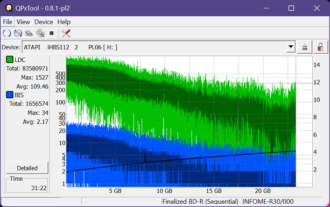This screenshot has height=207, width=330.
Task: Open the File menu
Action: (x=8, y=22)
